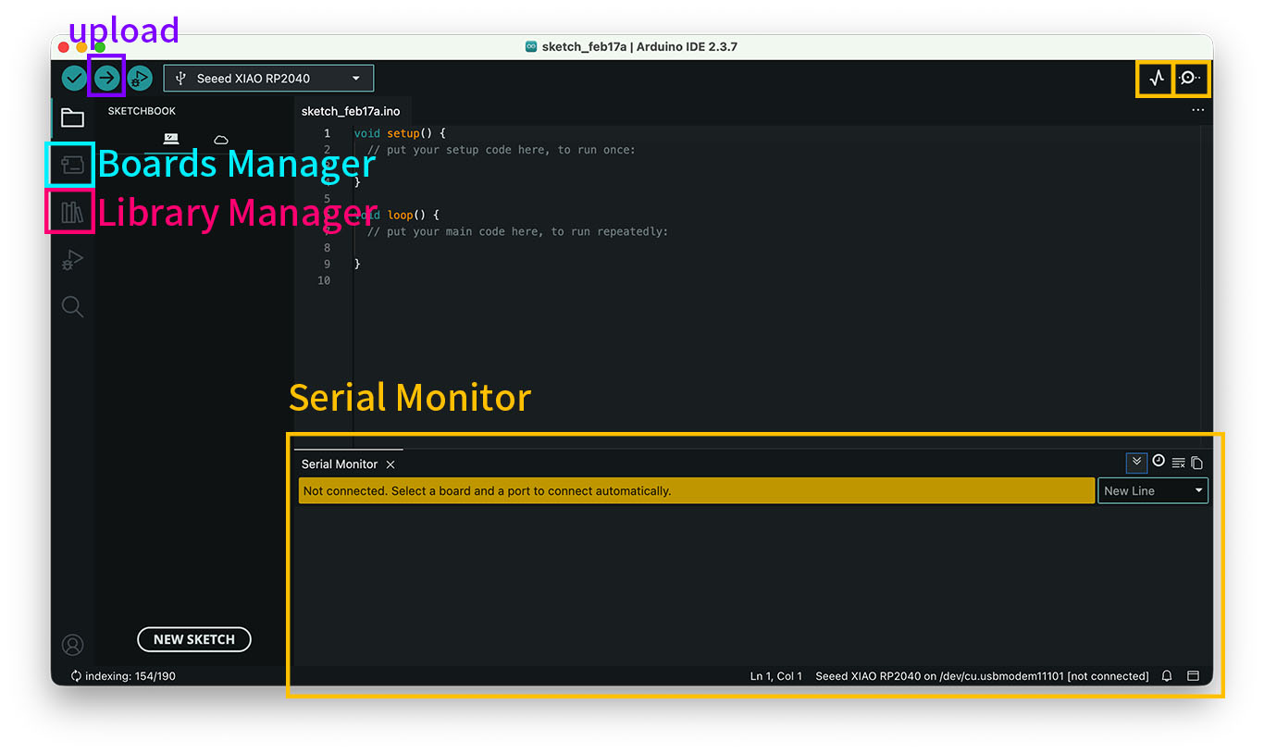Open the Seeed XIAO RP2040 board selector
This screenshot has height=753, width=1264.
[268, 79]
